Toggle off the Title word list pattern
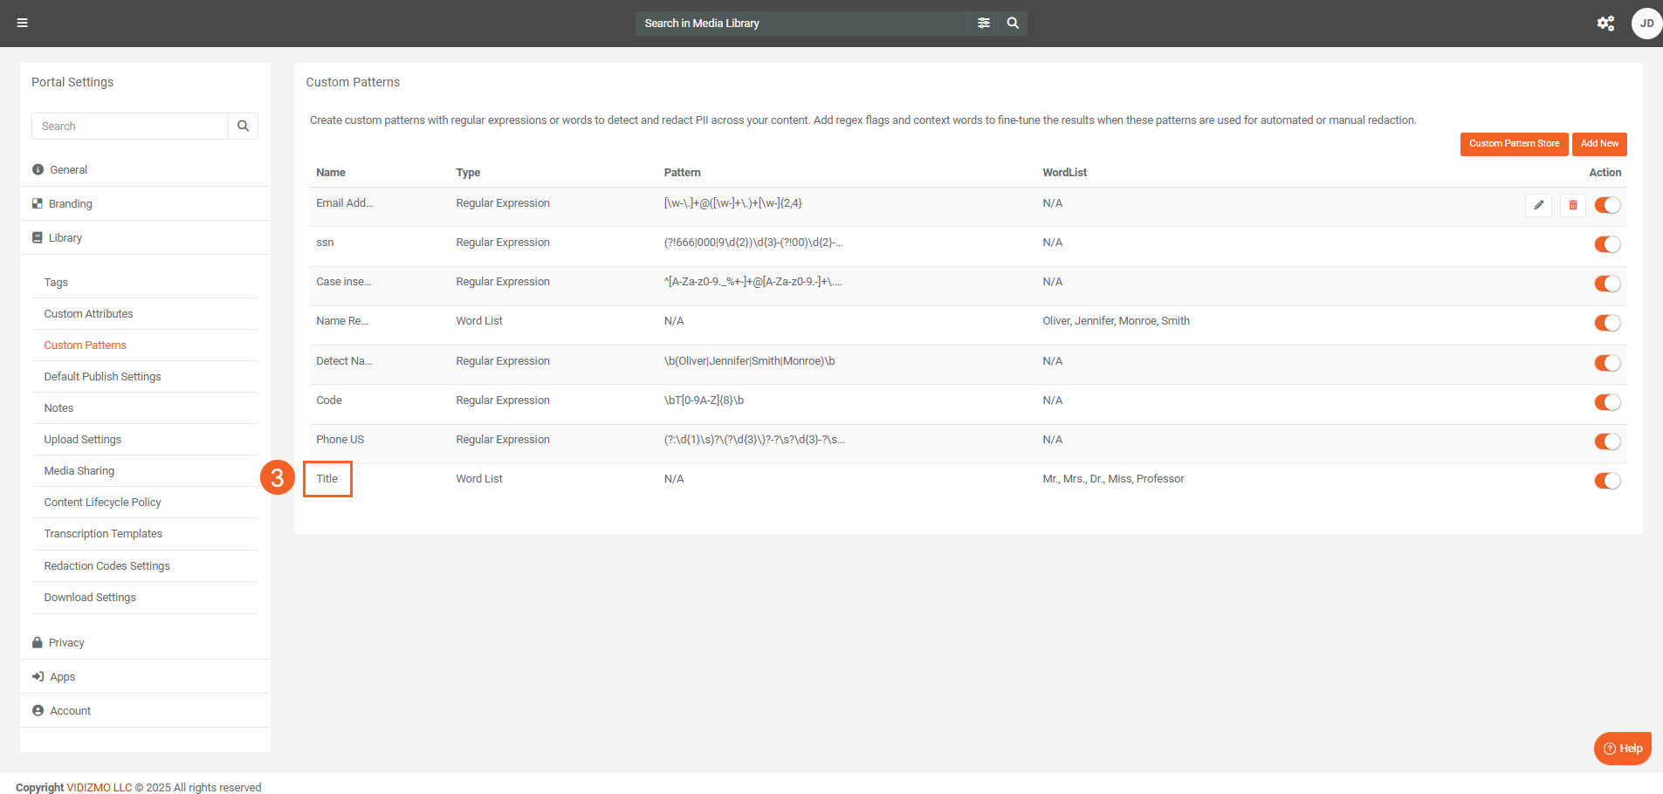 tap(1606, 481)
